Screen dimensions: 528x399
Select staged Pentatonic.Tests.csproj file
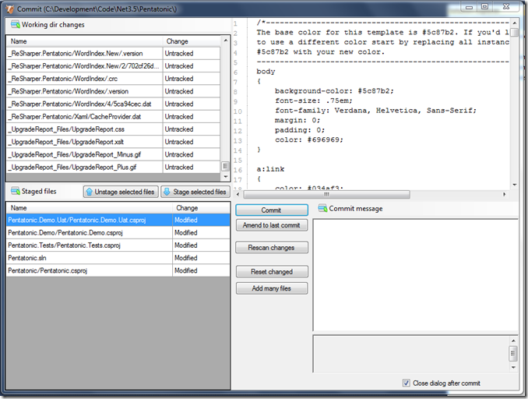(x=118, y=245)
